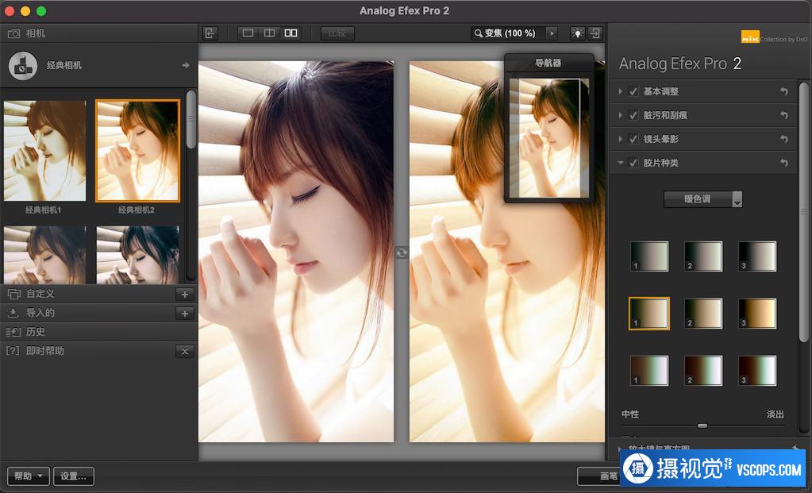Click the magnifier zoom icon beside 变焦
Screen dimensions: 812x493
(x=478, y=33)
